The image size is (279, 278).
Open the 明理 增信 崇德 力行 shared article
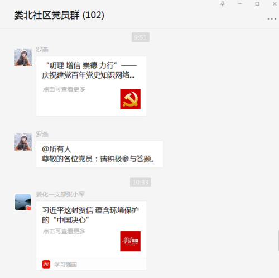[91, 86]
